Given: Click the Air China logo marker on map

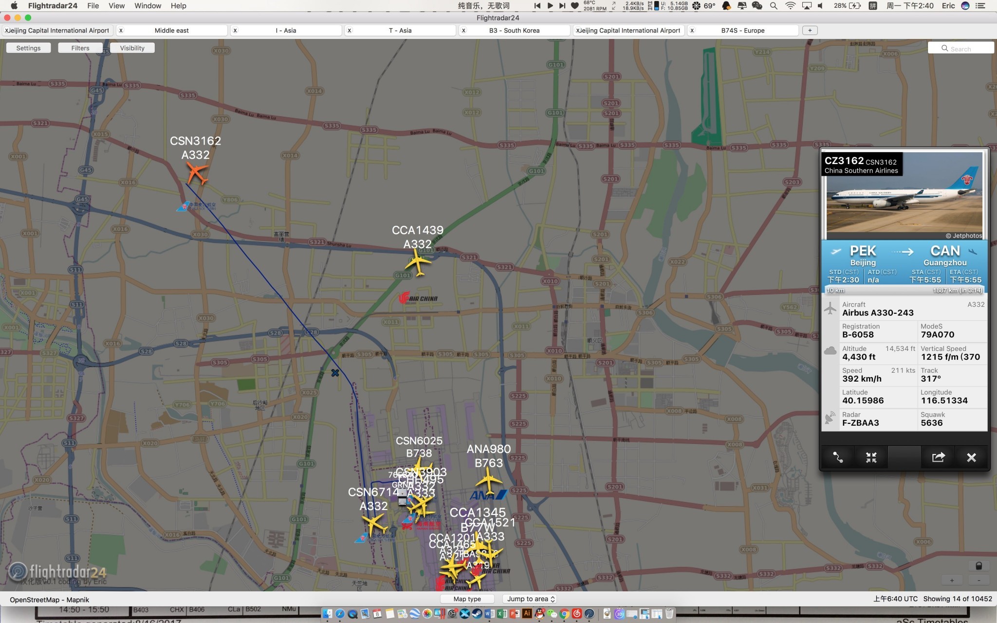Looking at the screenshot, I should click(x=418, y=298).
